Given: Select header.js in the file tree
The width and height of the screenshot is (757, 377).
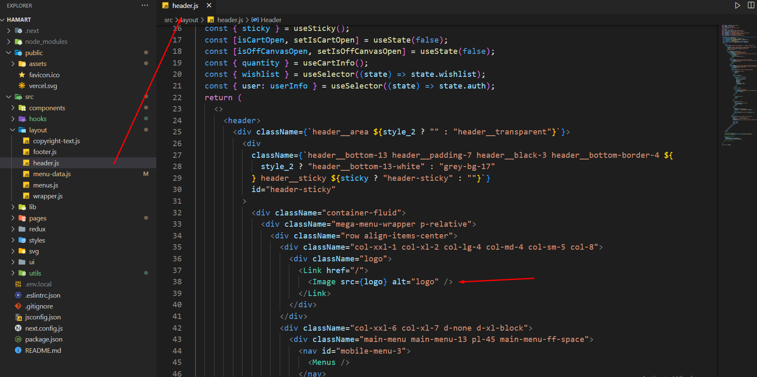Looking at the screenshot, I should 46,163.
